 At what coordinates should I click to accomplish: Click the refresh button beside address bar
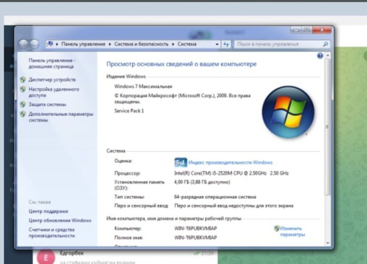click(x=226, y=44)
